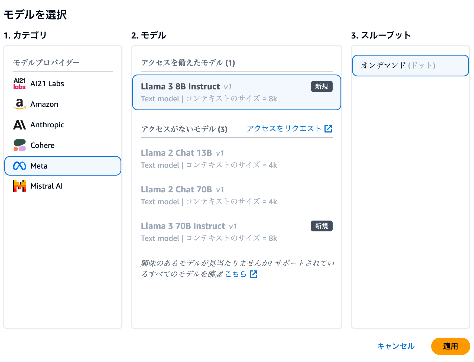
Task: Click the disabled Llama 3 70B Instruct model
Action: (237, 232)
